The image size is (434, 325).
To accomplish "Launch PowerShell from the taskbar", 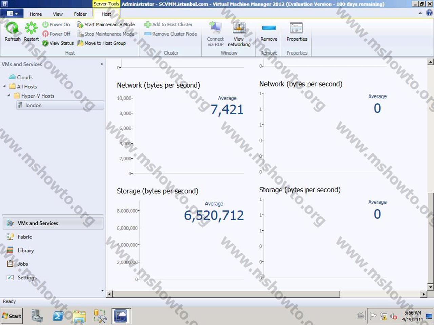I will pos(58,316).
